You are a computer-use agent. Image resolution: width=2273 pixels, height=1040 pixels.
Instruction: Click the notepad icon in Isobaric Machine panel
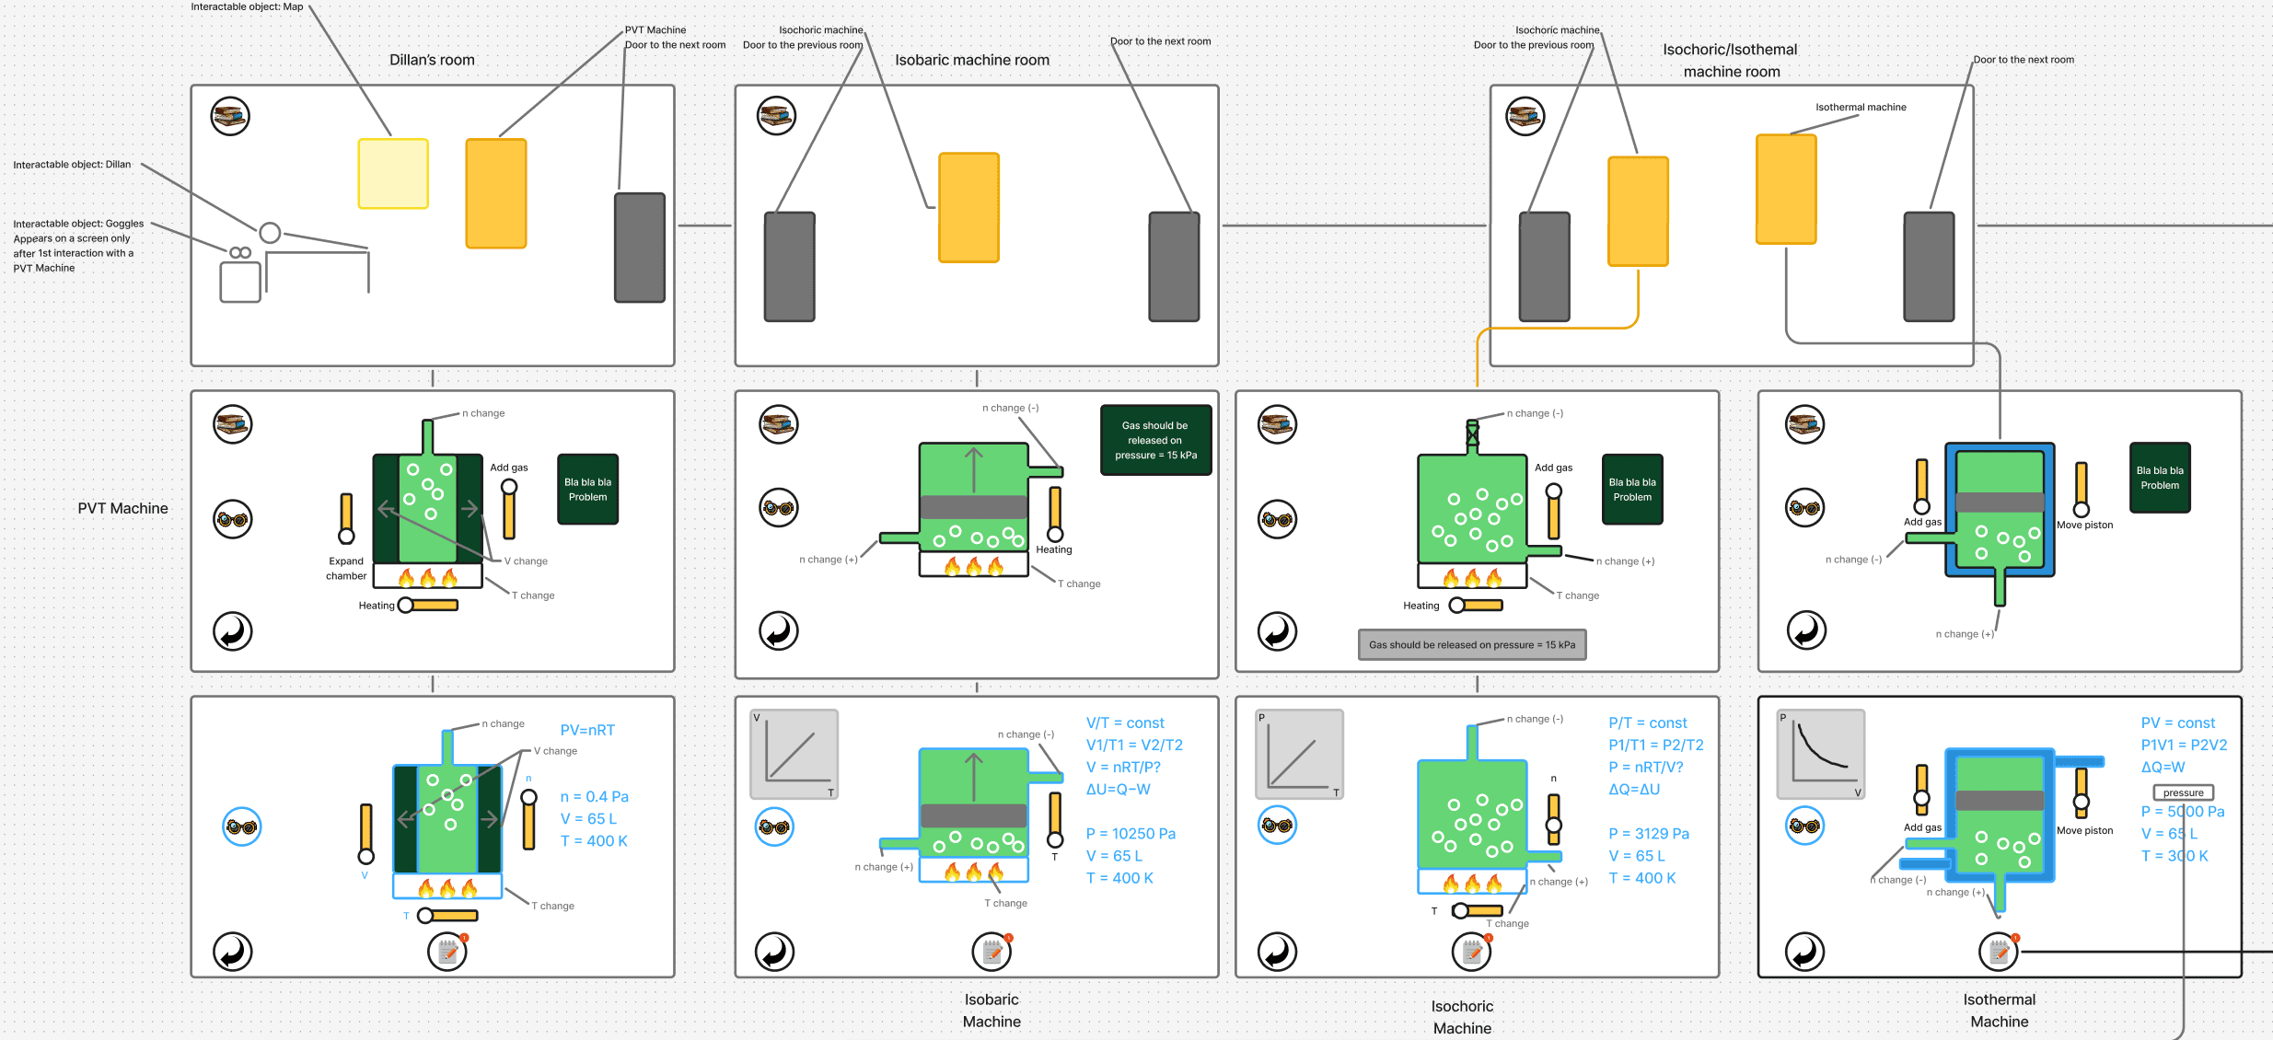(x=992, y=952)
